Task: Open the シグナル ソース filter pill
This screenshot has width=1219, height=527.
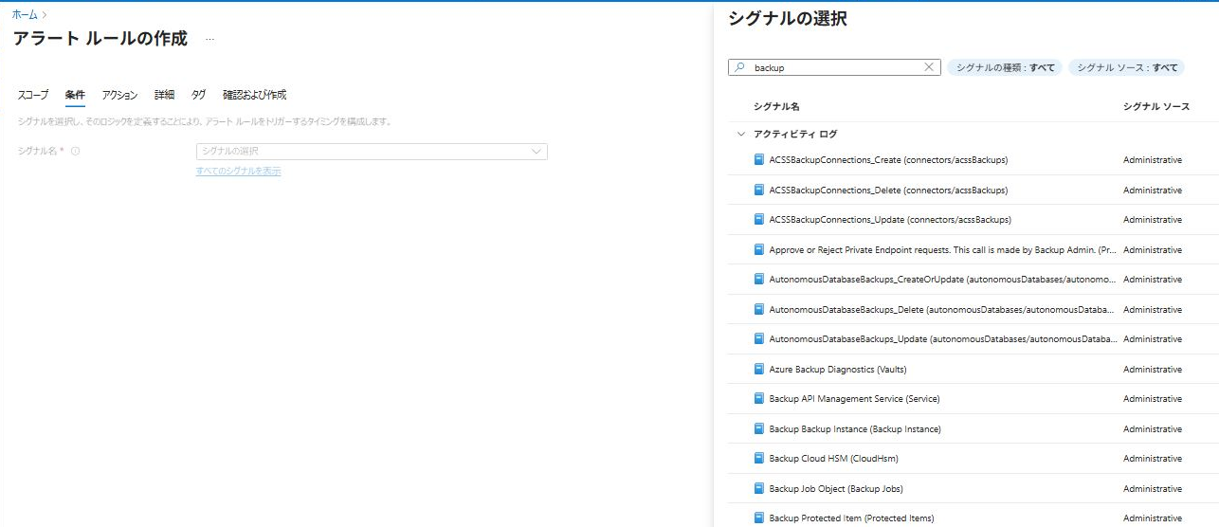Action: tap(1127, 67)
